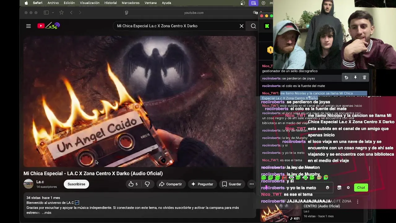Open the Ventana menu
This screenshot has height=223, width=396.
[151, 3]
